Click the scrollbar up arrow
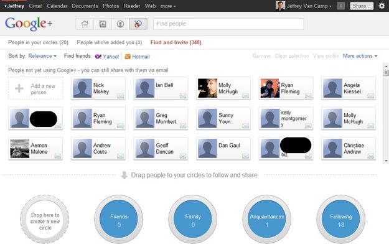The width and height of the screenshot is (389, 252). click(386, 67)
